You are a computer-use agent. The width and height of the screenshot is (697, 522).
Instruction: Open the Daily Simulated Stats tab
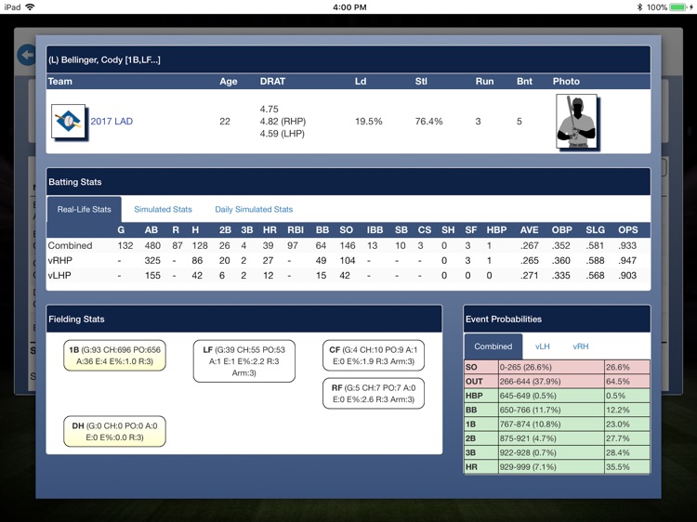[x=254, y=209]
